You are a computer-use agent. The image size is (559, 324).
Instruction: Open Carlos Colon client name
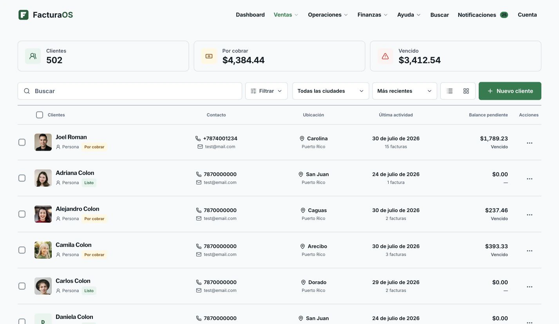pos(73,281)
